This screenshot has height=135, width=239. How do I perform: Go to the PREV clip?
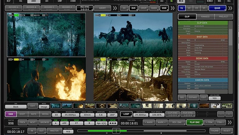coord(22,122)
